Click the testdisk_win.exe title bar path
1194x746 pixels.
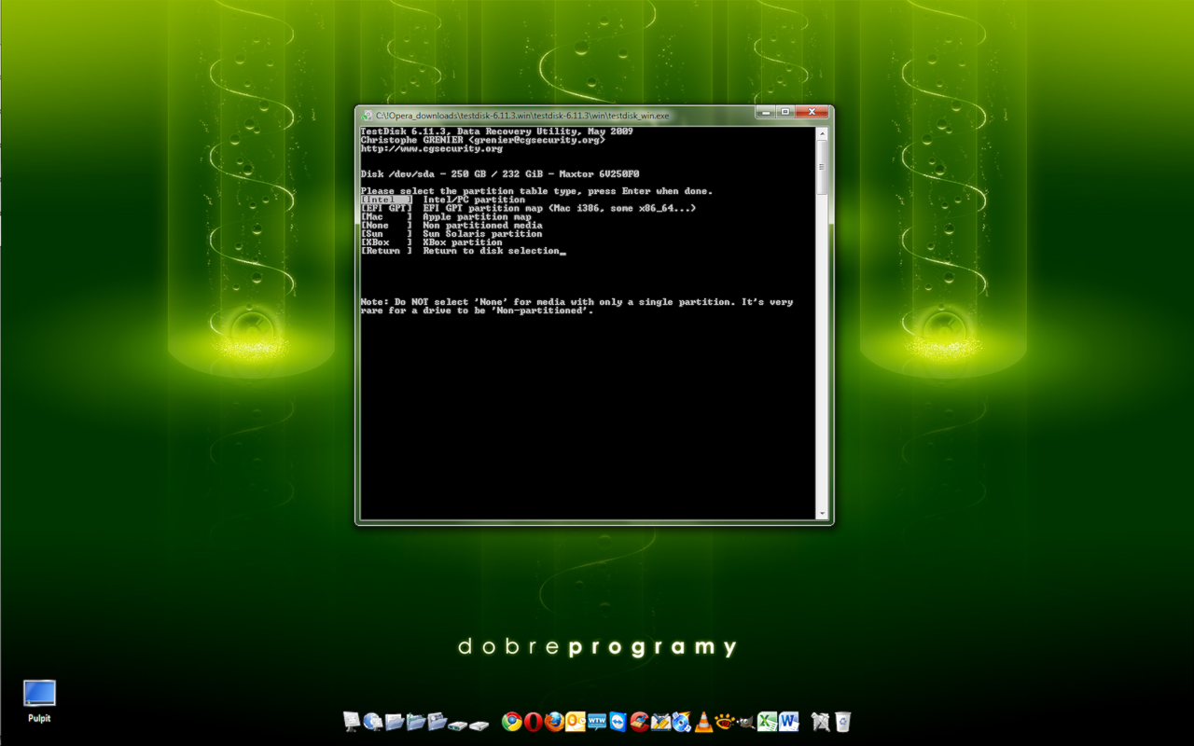pyautogui.click(x=522, y=116)
